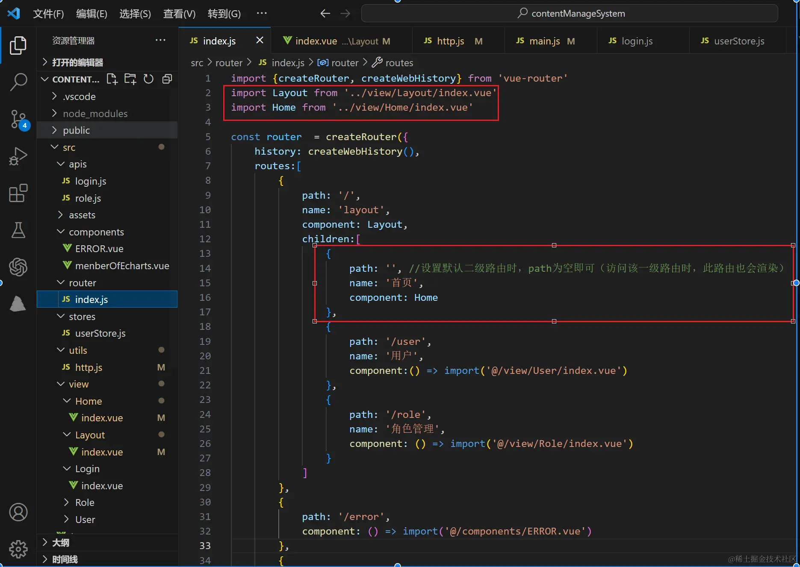The image size is (800, 567).
Task: Open the 转到(G) menu
Action: pyautogui.click(x=224, y=14)
